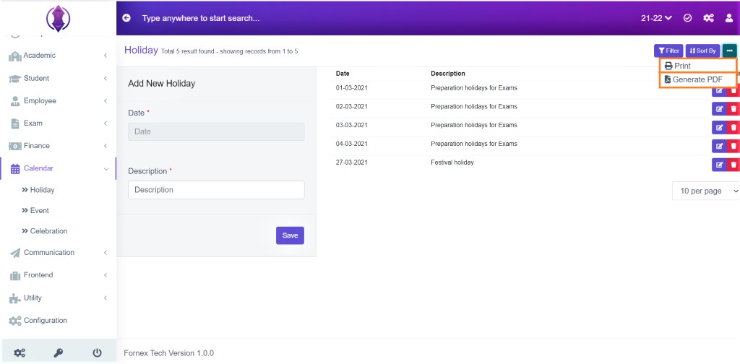Edit the 03-03-2021 holiday row
The image size is (740, 364).
(719, 127)
